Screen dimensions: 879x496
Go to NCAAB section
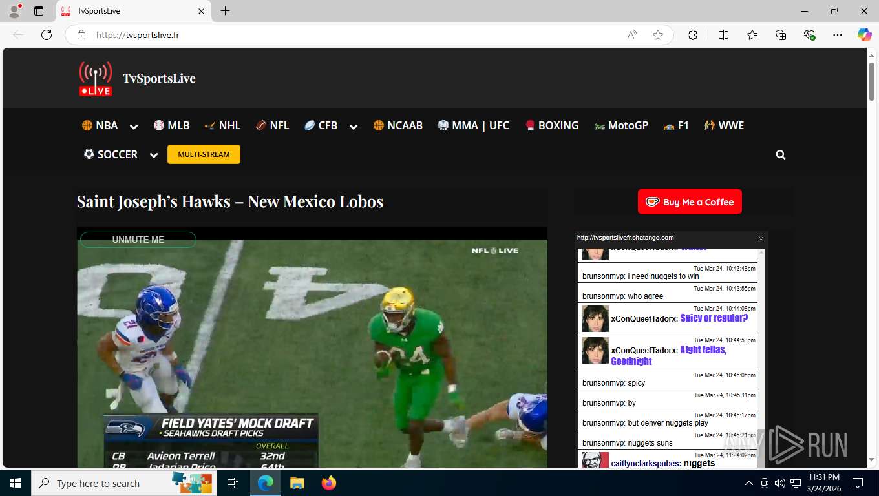point(398,125)
